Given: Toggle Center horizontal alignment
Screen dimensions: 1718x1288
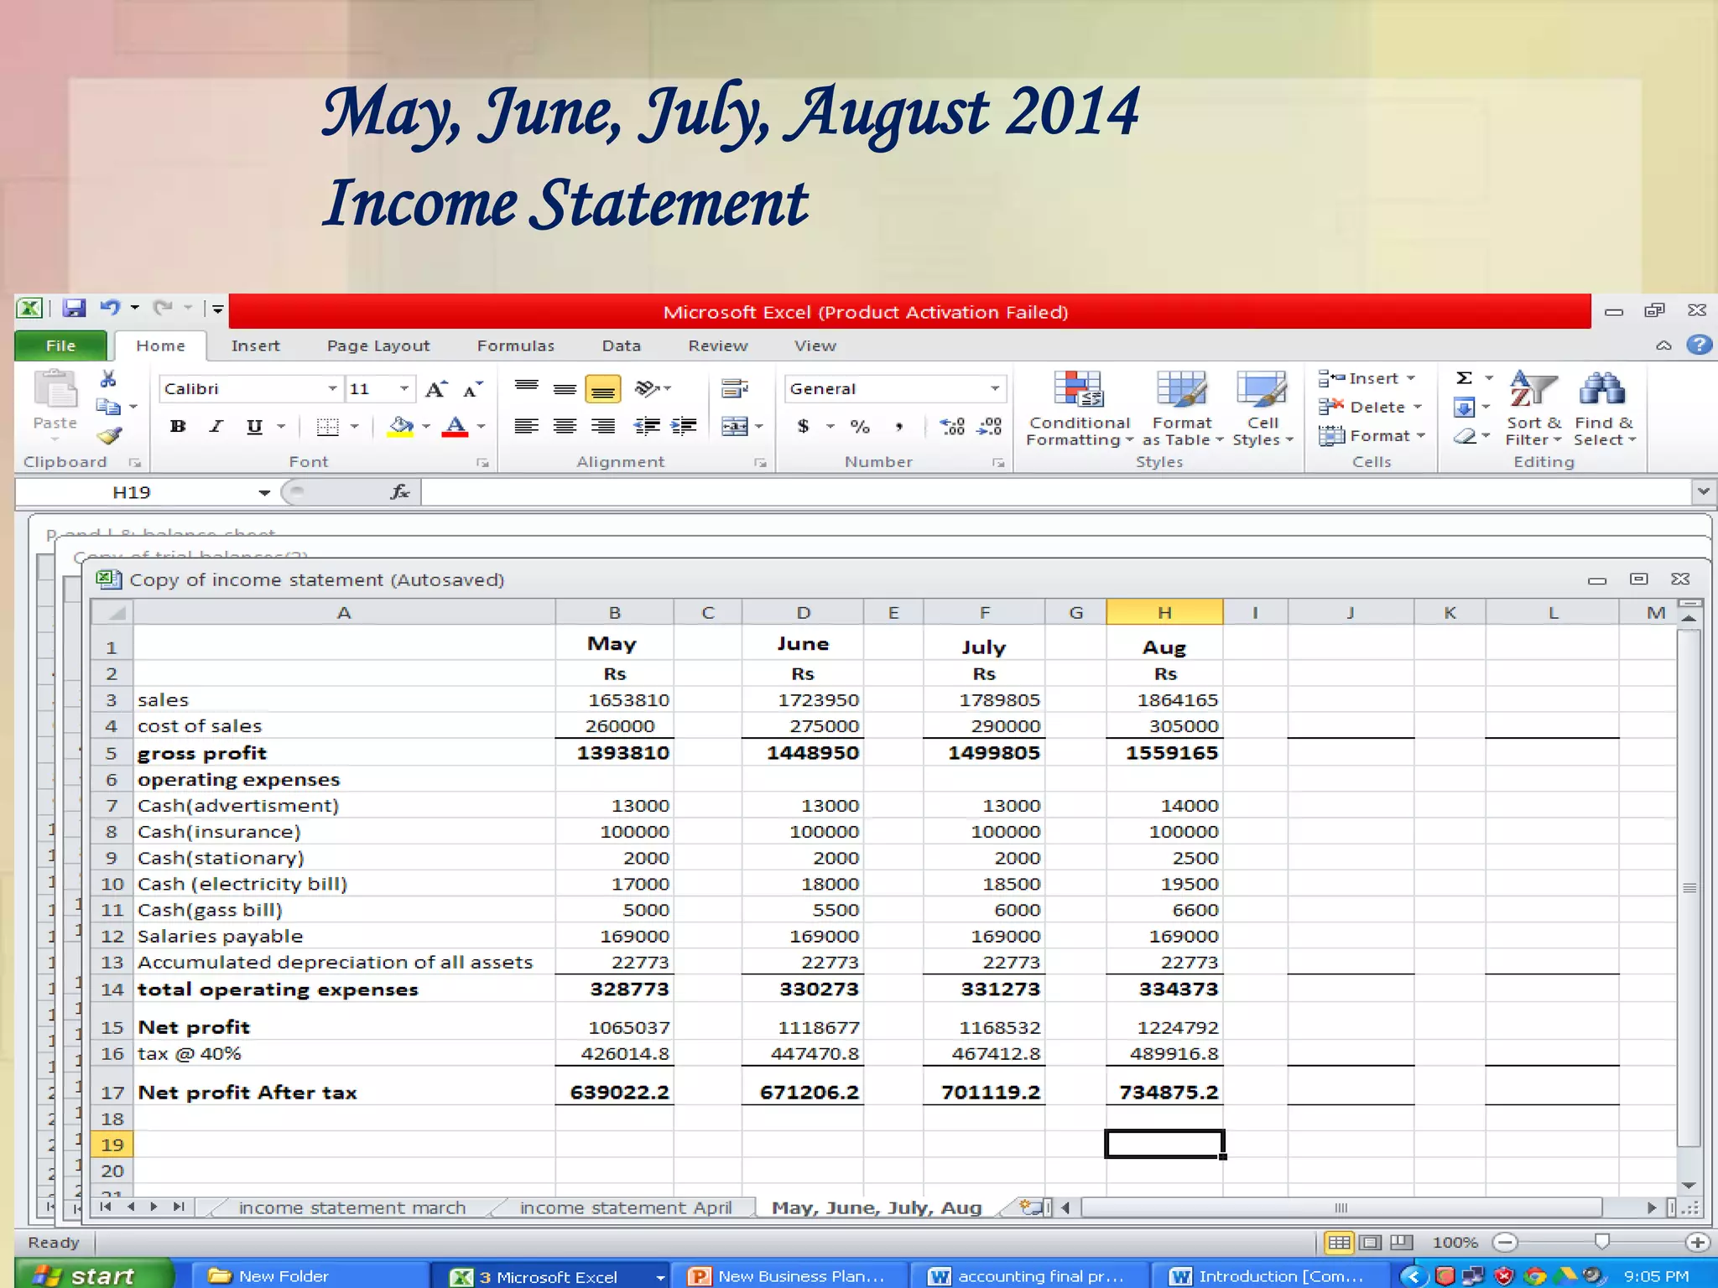Looking at the screenshot, I should point(565,427).
